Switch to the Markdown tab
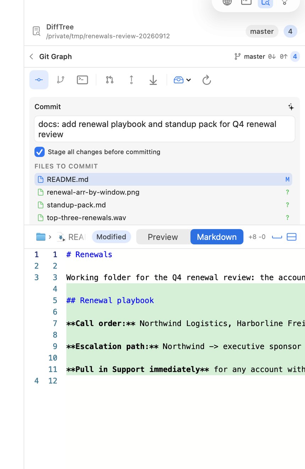Screen dimensions: 305x469 coord(217,237)
